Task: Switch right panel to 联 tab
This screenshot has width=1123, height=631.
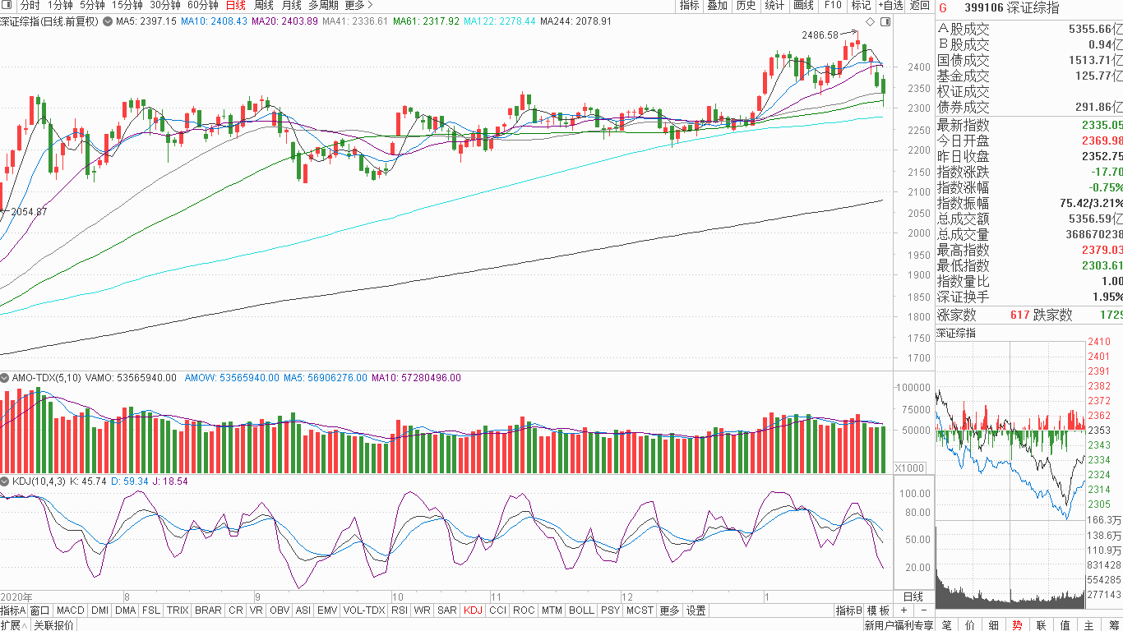Action: point(1042,625)
